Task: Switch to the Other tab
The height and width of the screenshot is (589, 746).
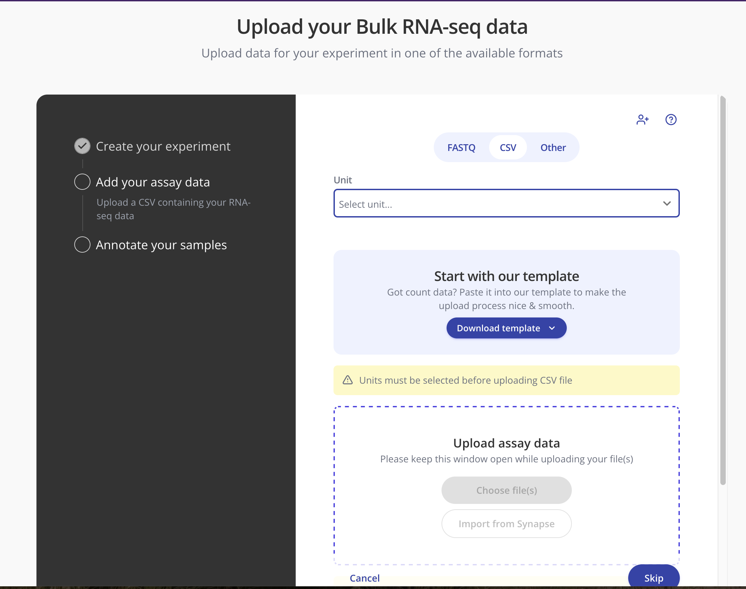Action: (553, 147)
